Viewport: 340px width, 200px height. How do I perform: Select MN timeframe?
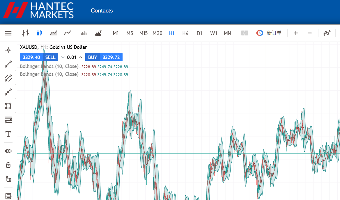point(227,33)
